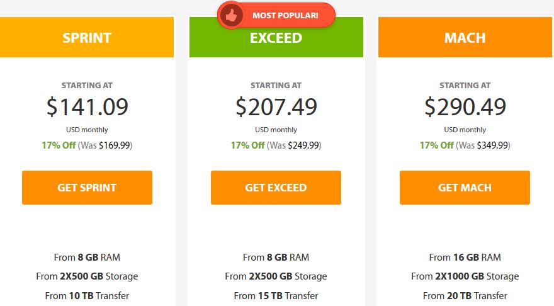Click the $290.49 Mach price
Viewport: 554px width, 306px height.
click(465, 106)
